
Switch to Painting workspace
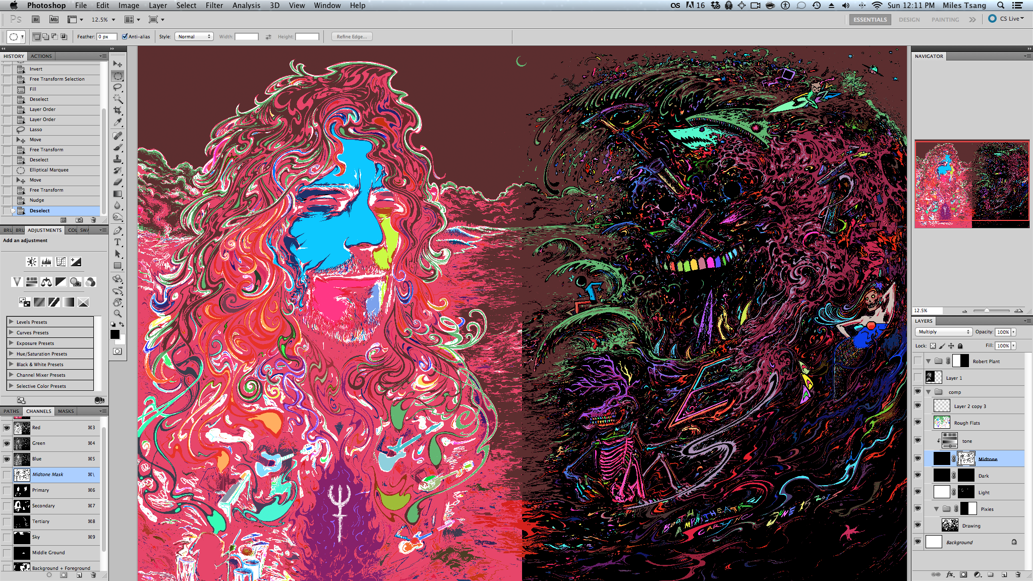pos(945,19)
